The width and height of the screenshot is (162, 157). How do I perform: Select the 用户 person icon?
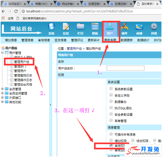pyautogui.click(x=110, y=26)
